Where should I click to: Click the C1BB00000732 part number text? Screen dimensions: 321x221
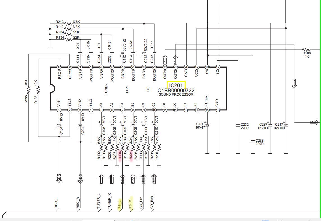pos(176,91)
